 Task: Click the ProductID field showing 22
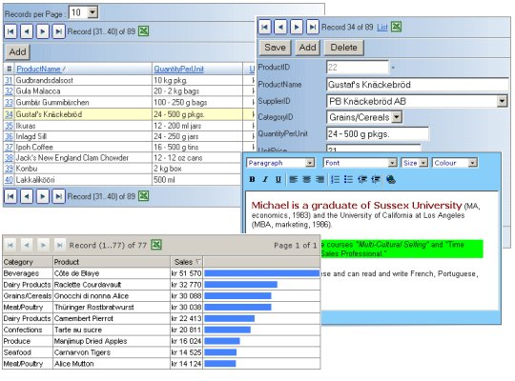point(358,68)
